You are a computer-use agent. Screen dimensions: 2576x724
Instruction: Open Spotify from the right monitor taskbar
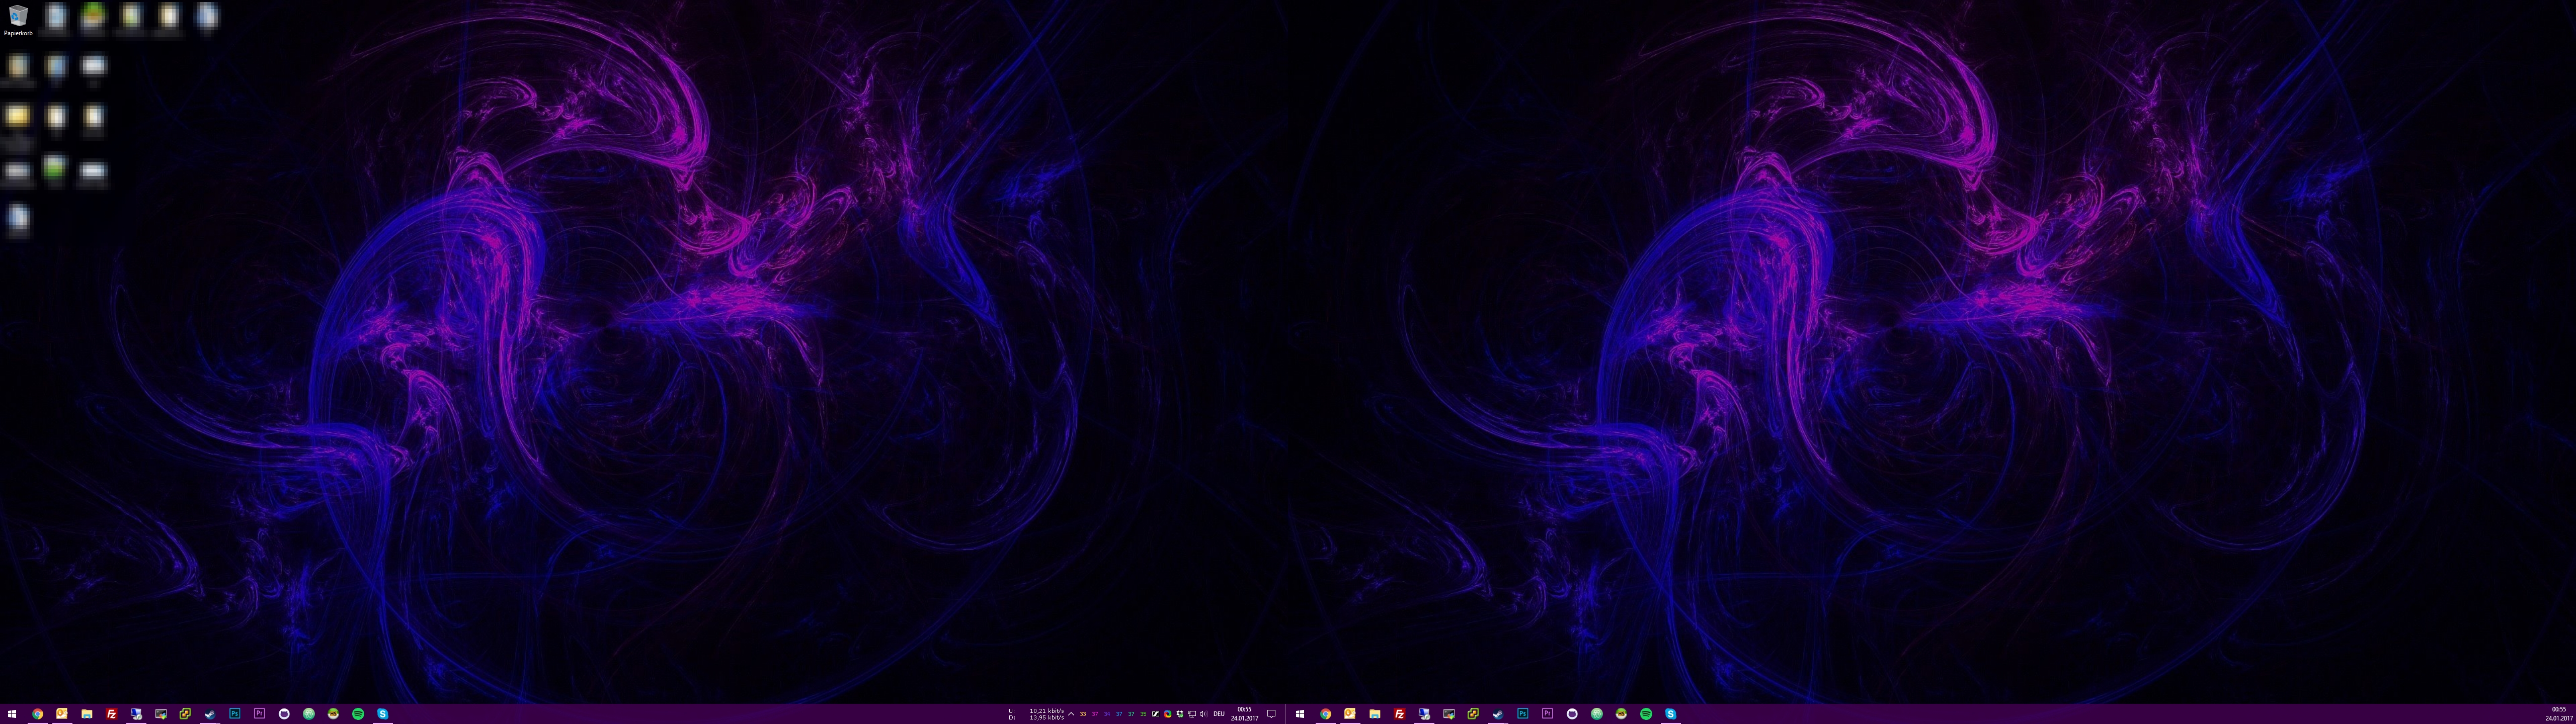coord(1646,714)
